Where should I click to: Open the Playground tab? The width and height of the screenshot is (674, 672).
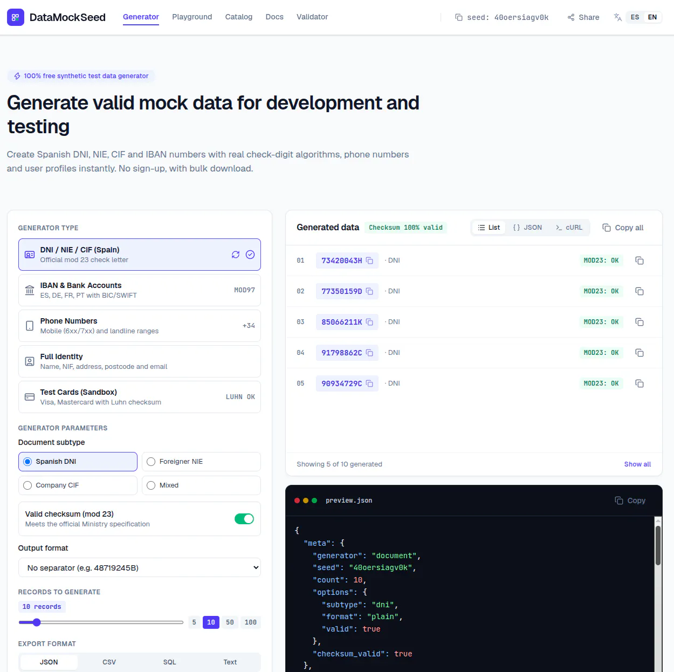click(192, 17)
